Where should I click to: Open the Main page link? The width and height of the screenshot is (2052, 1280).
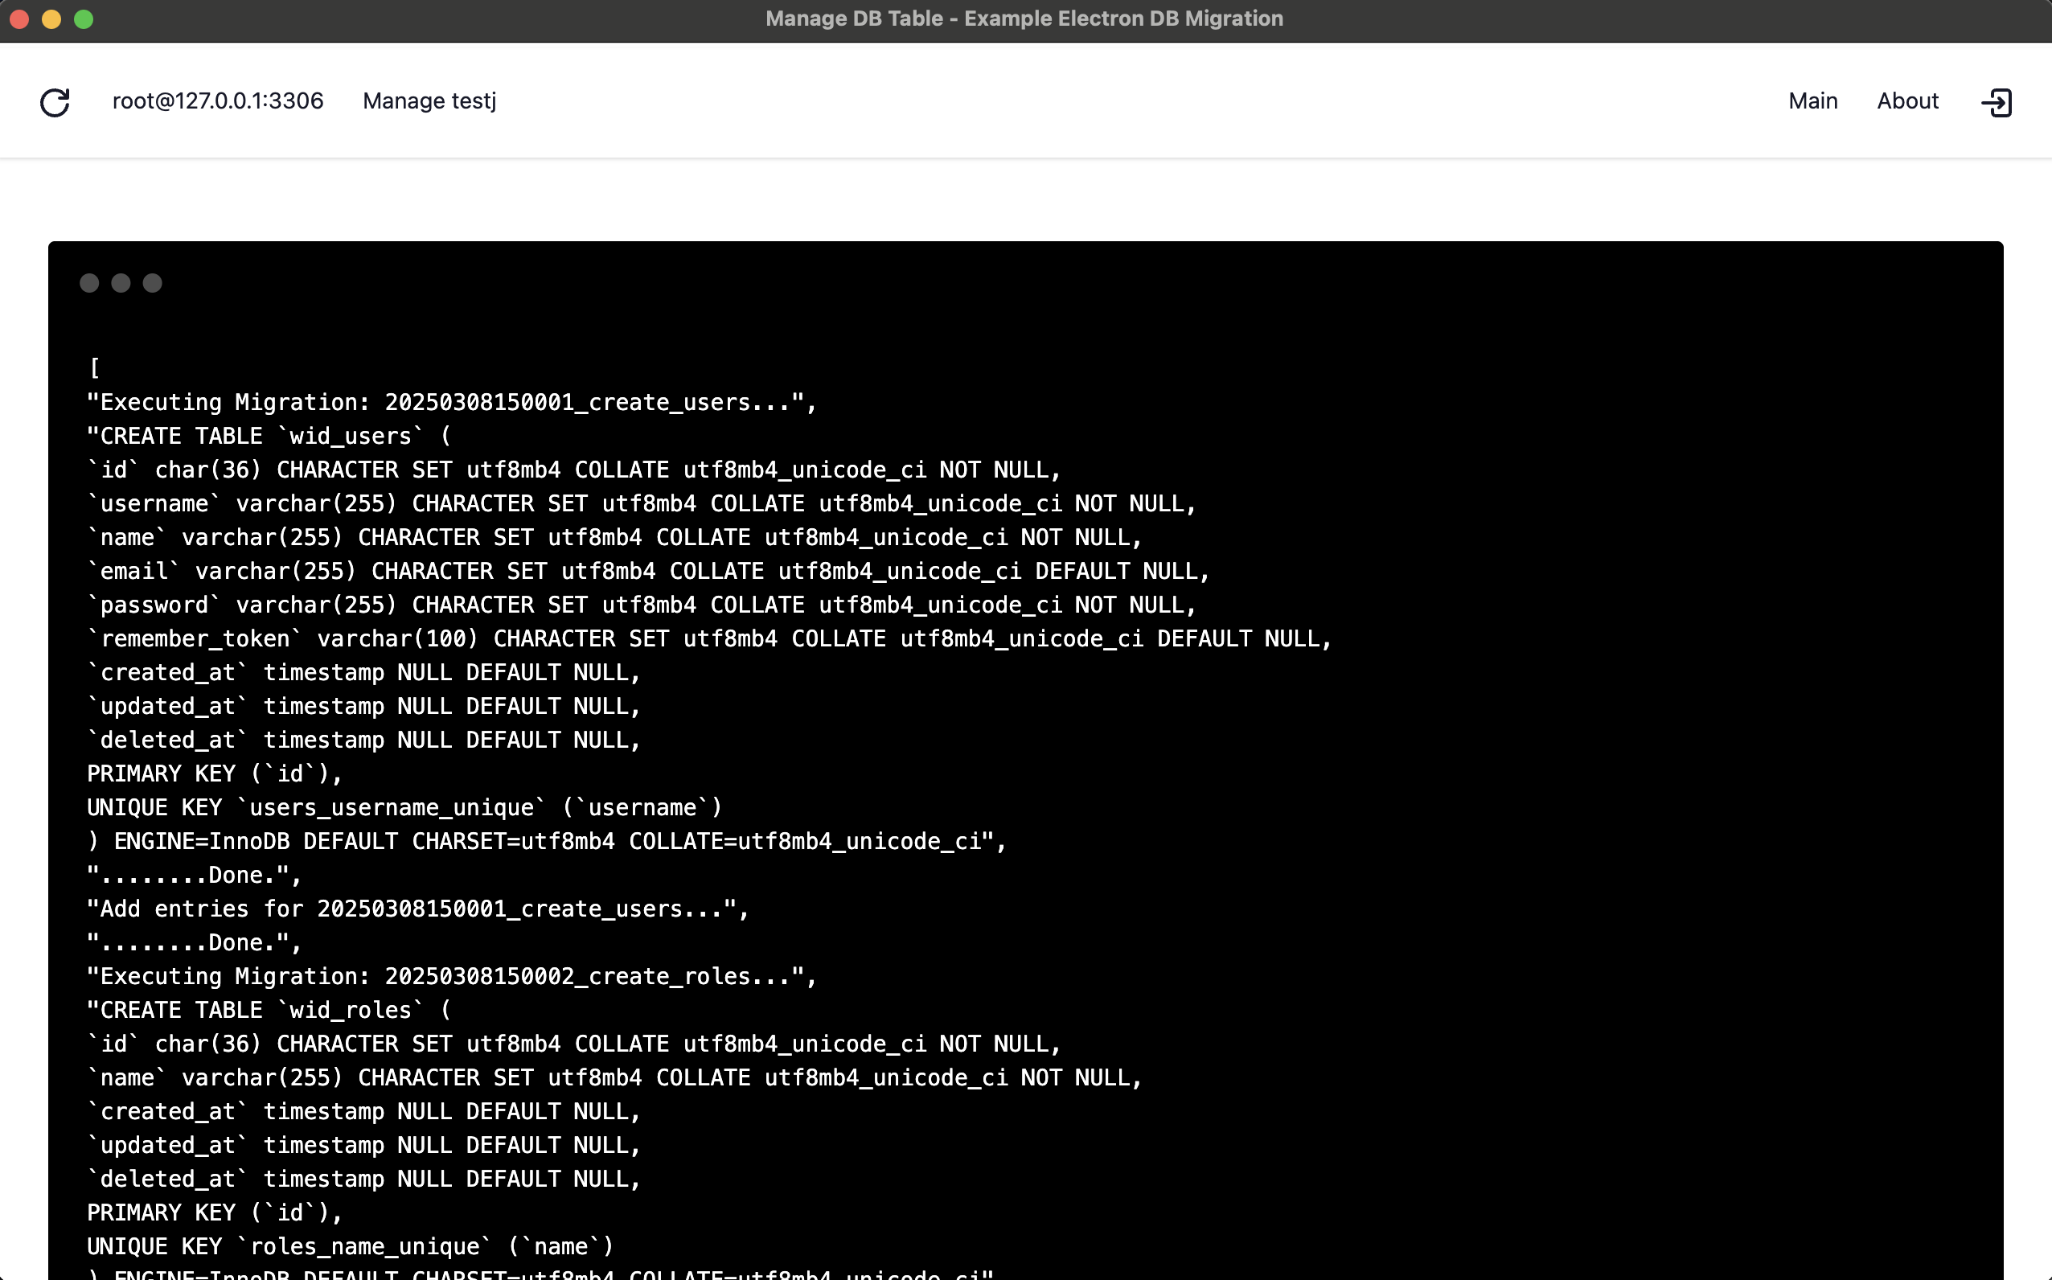(x=1812, y=101)
